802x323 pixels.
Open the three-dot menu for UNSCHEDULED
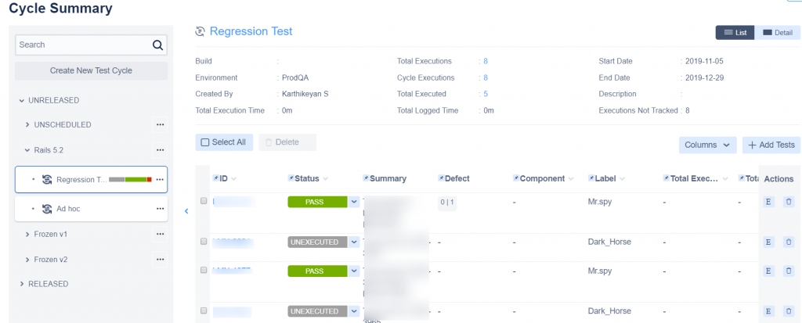pyautogui.click(x=160, y=124)
